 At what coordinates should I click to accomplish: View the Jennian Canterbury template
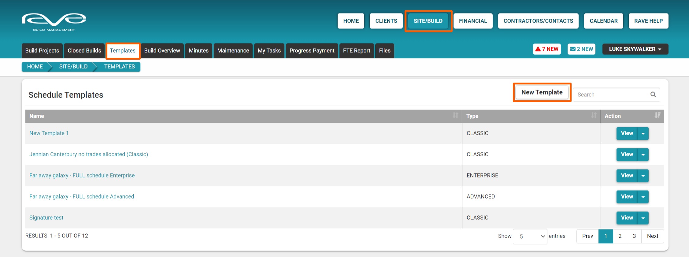[627, 155]
